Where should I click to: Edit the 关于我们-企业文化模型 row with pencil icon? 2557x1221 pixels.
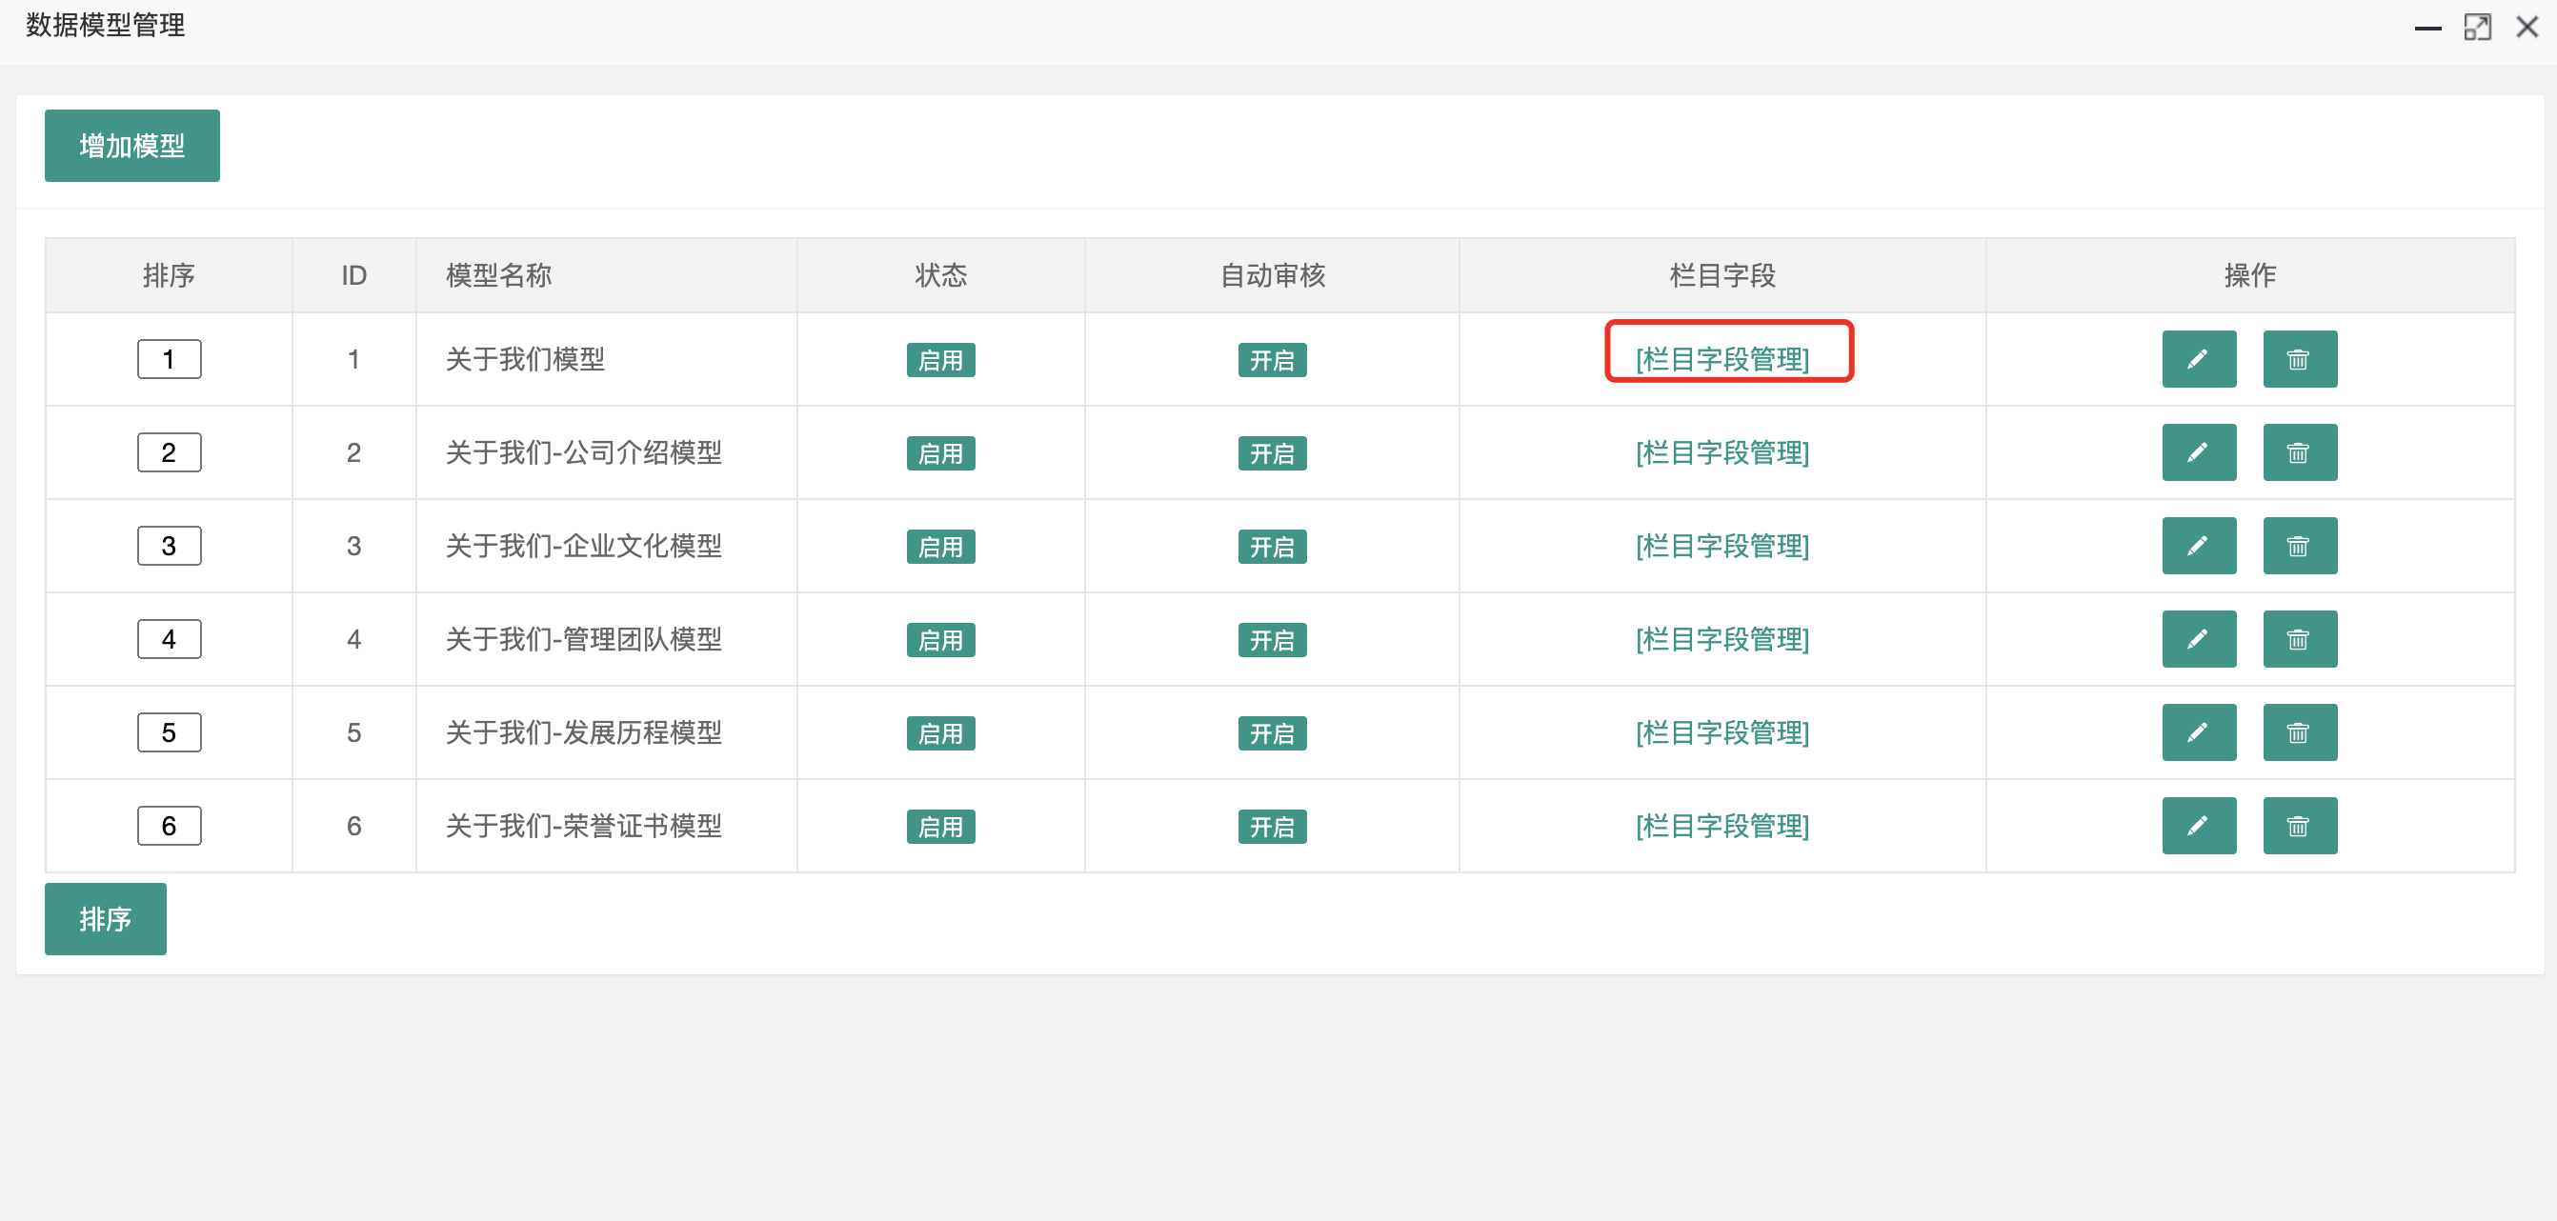coord(2199,546)
